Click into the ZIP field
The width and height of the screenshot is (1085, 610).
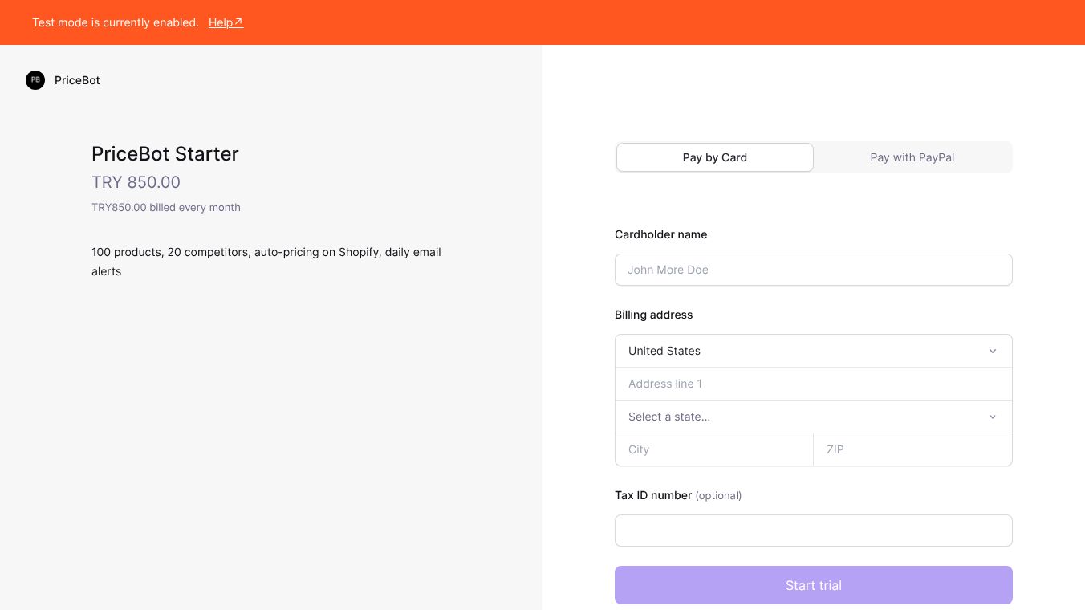point(913,449)
